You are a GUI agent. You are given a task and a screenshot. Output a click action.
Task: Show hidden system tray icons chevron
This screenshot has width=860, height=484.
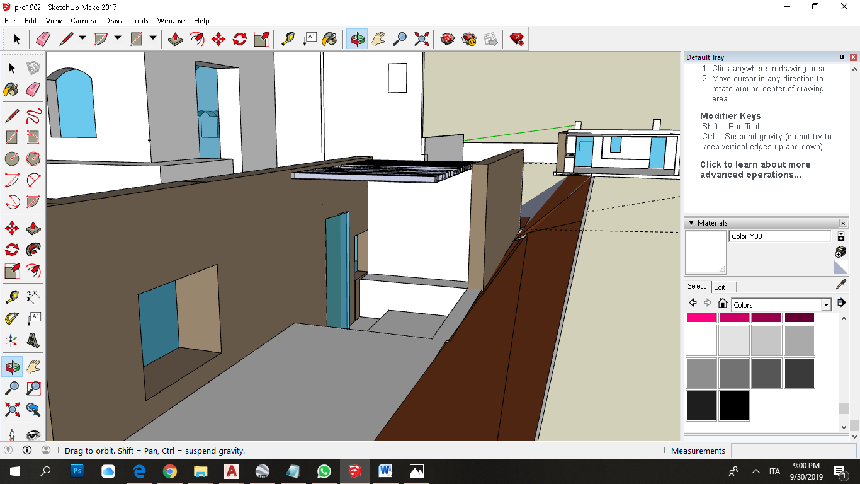tap(755, 471)
